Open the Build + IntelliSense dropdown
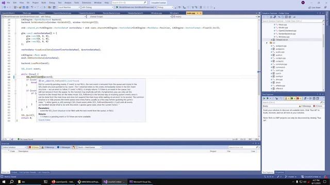 coord(90,147)
